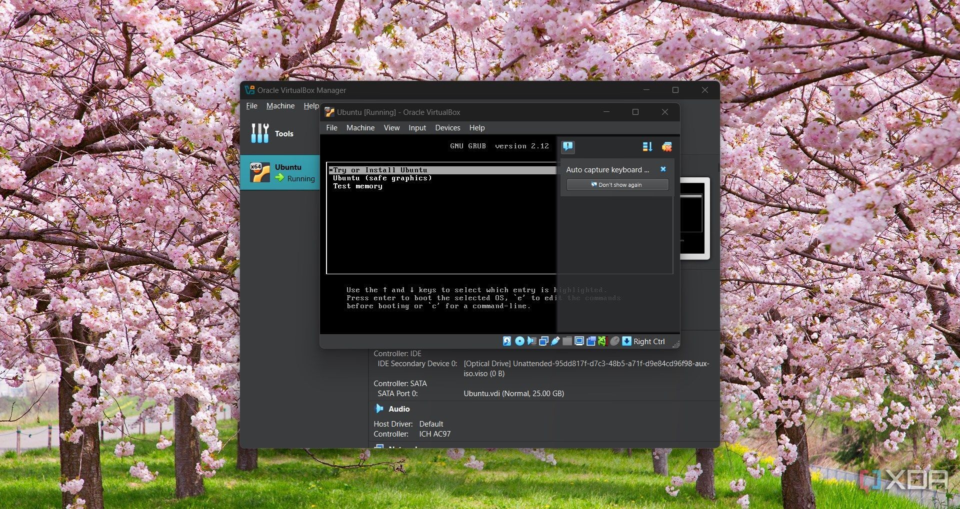
Task: Open the Help menu in Ubuntu VM window
Action: 477,128
